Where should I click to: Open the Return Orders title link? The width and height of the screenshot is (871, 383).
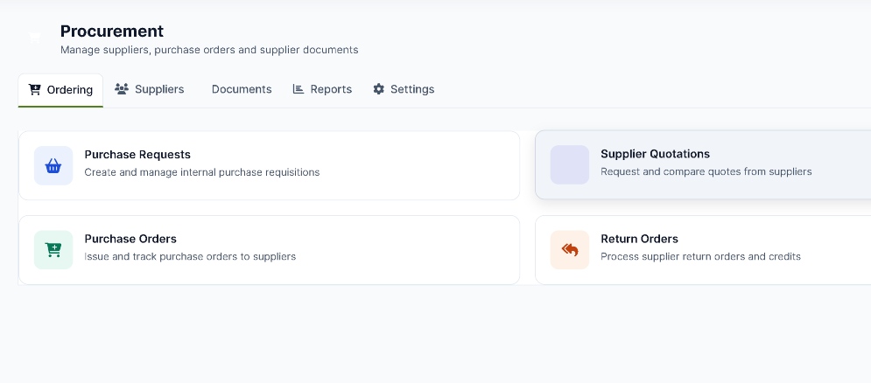click(x=639, y=239)
